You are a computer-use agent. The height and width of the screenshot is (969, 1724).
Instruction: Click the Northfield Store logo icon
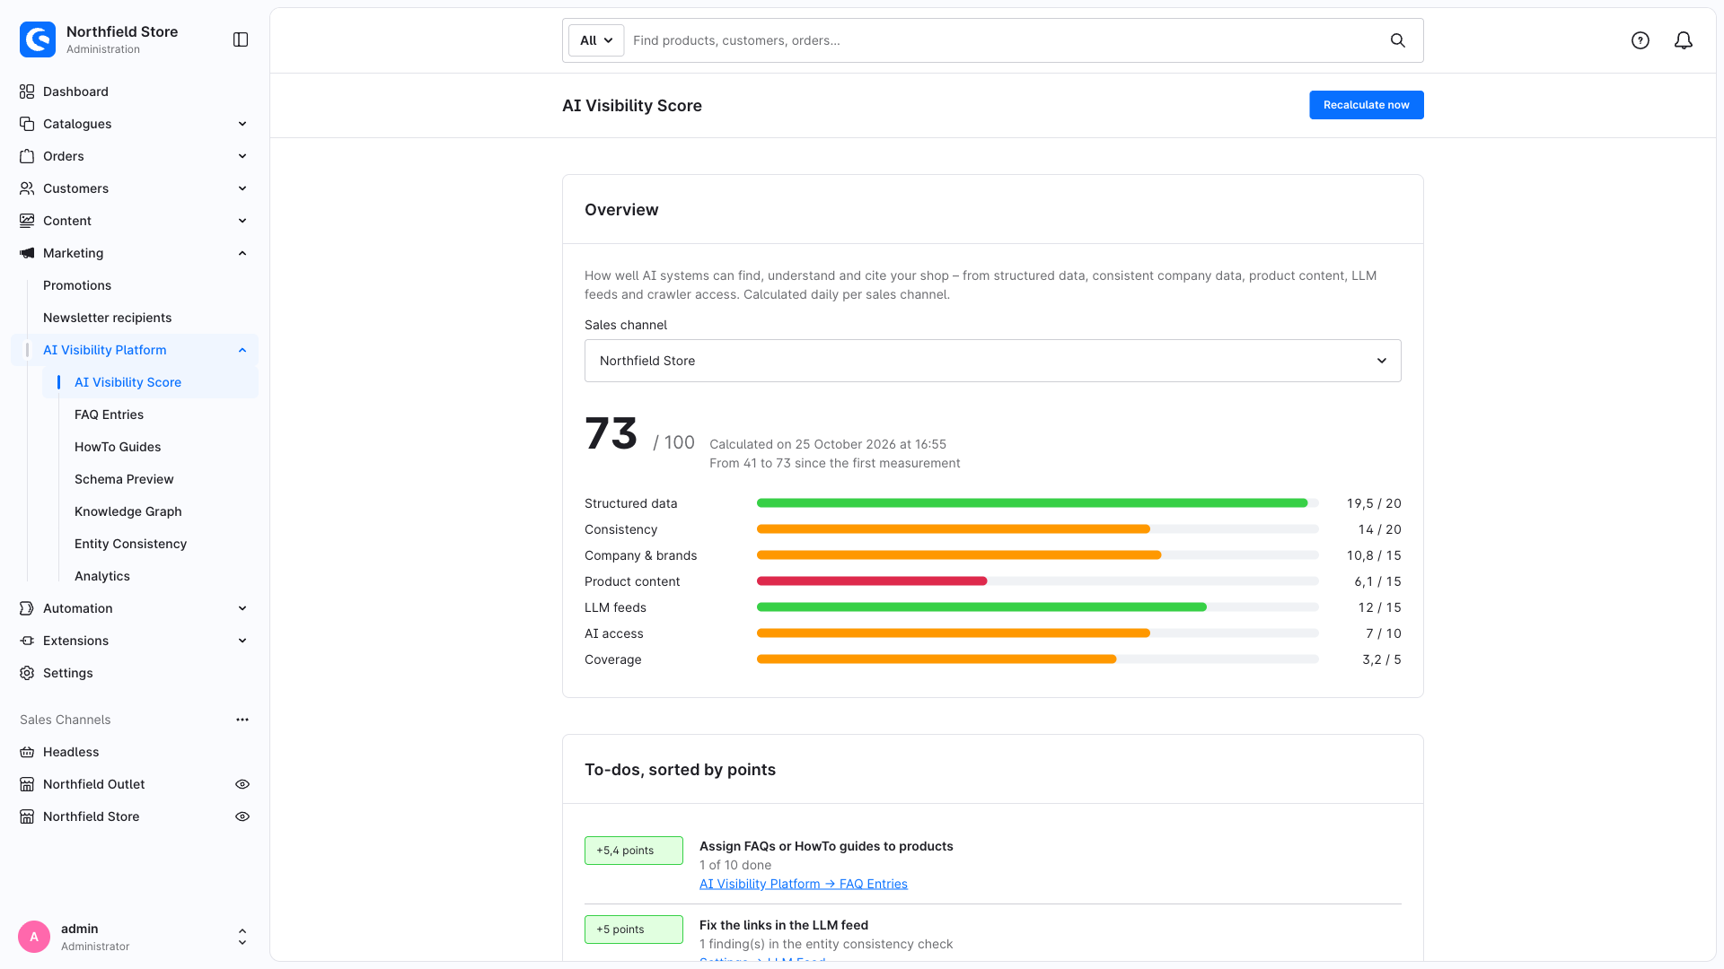coord(38,39)
